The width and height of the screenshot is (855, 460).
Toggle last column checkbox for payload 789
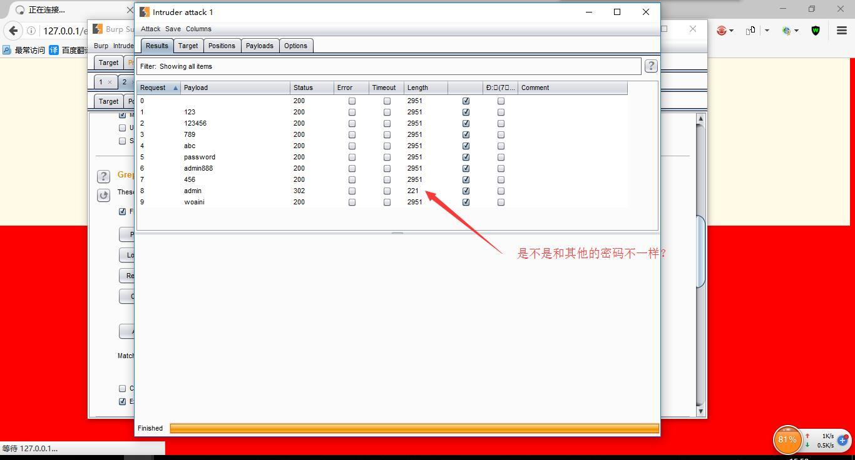[501, 134]
